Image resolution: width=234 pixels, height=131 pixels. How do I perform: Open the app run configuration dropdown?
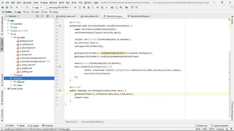[37, 7]
